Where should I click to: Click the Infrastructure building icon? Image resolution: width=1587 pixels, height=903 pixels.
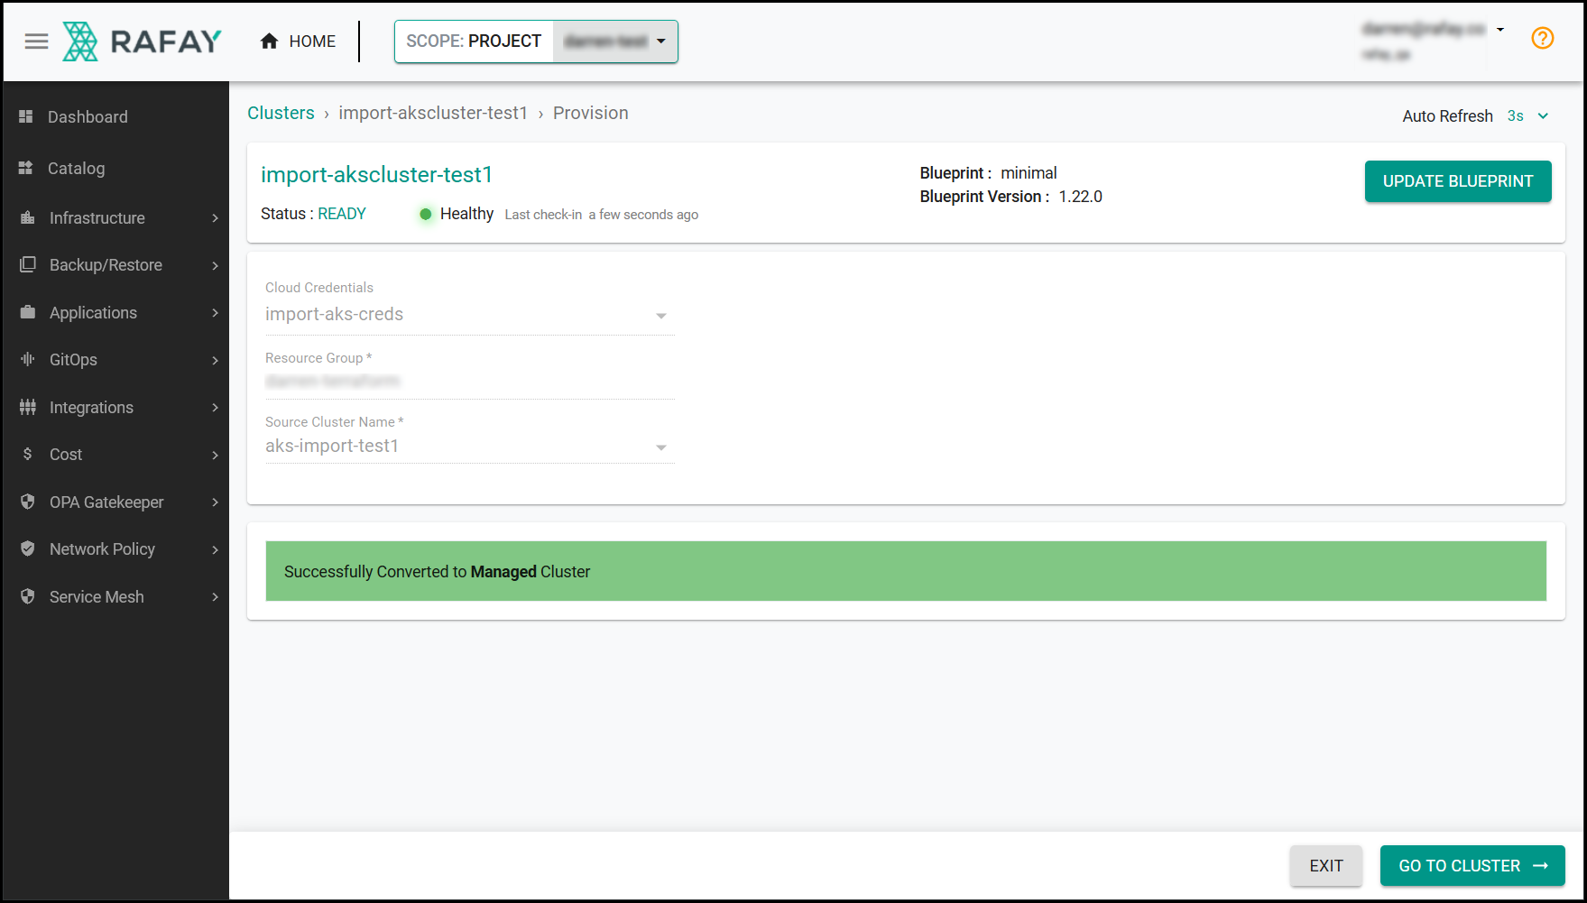pos(28,217)
